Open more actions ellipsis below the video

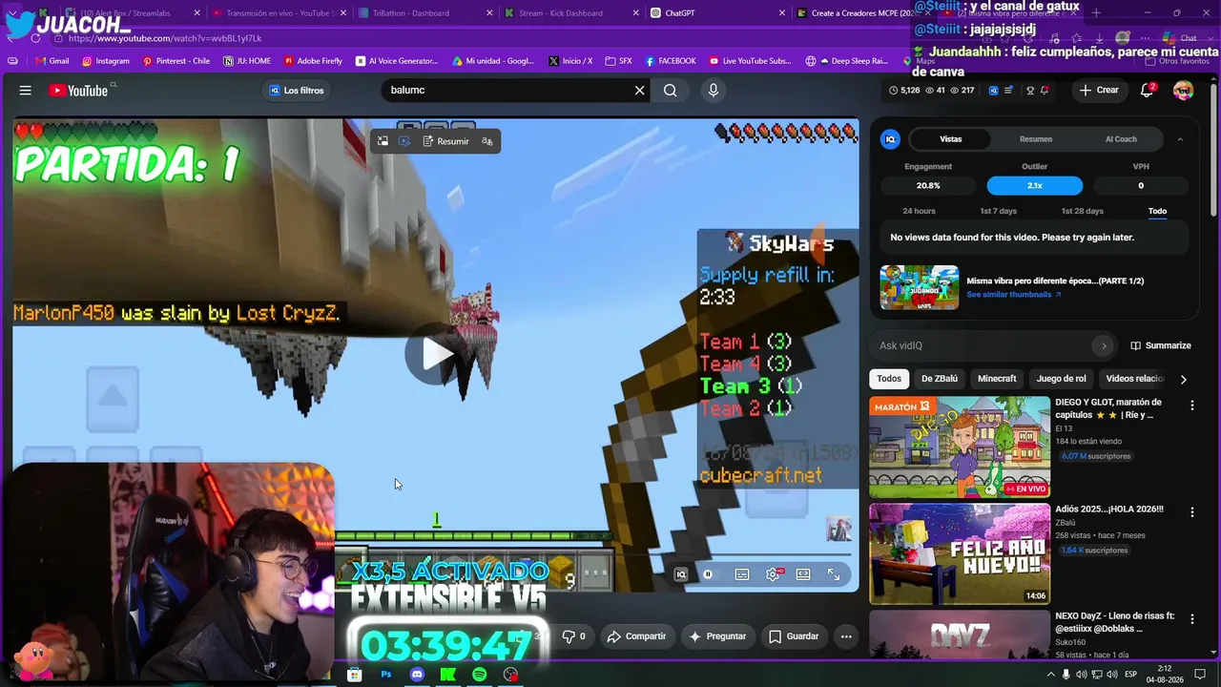[845, 636]
